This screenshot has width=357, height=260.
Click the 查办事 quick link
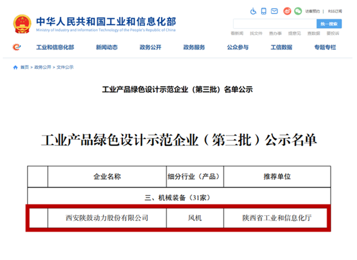275,33
